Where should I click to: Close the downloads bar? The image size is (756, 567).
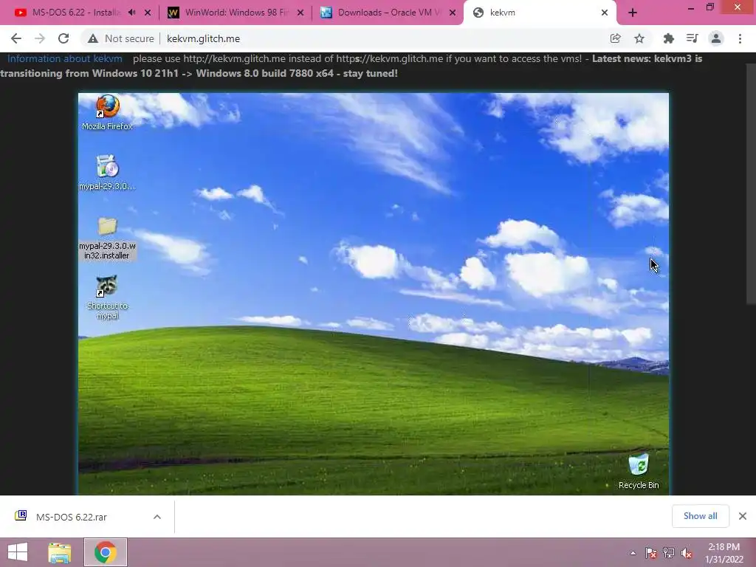click(x=743, y=516)
